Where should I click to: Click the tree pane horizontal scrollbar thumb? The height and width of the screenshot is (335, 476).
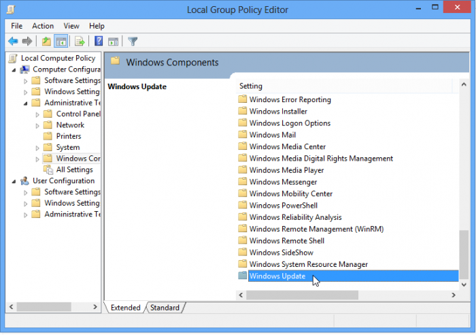point(44,306)
